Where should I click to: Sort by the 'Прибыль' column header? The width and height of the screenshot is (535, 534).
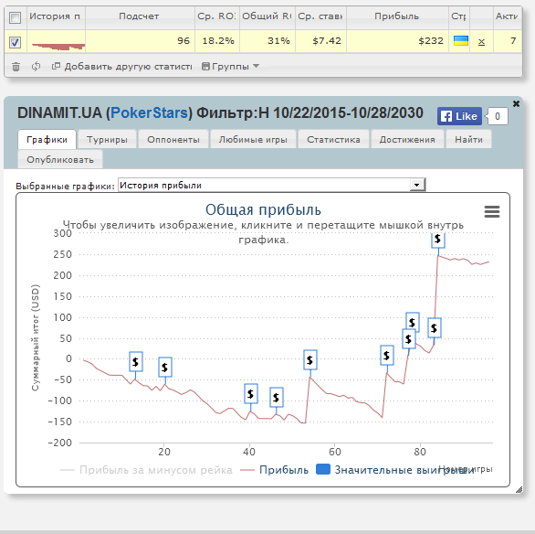397,16
